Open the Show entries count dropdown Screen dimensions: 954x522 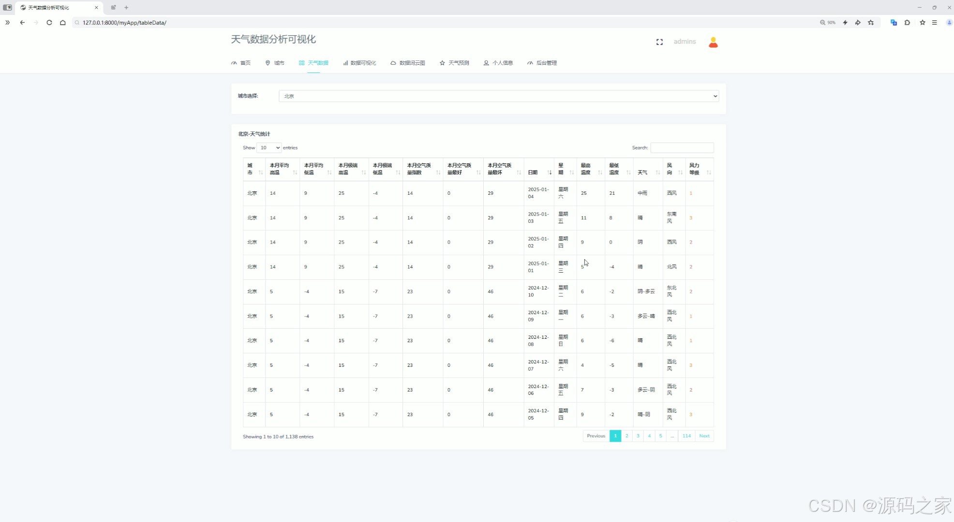coord(269,147)
